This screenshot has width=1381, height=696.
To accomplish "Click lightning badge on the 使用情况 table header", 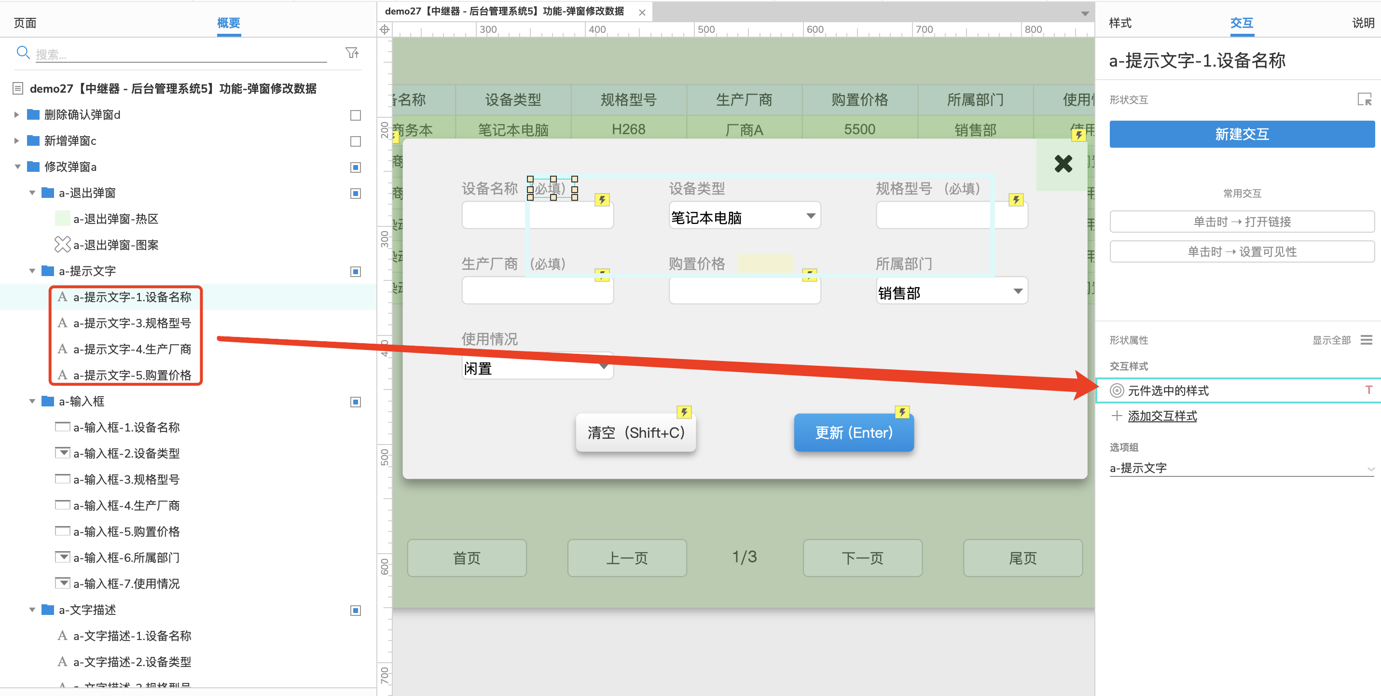I will coord(1078,135).
